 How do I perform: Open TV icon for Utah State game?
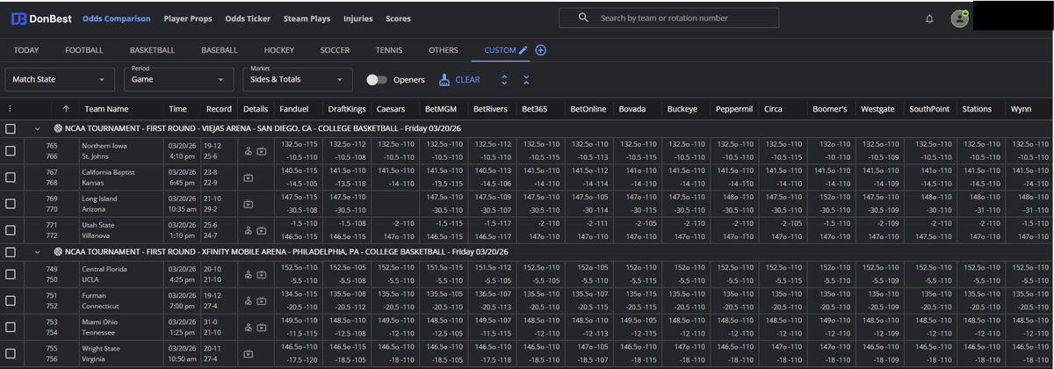click(262, 230)
